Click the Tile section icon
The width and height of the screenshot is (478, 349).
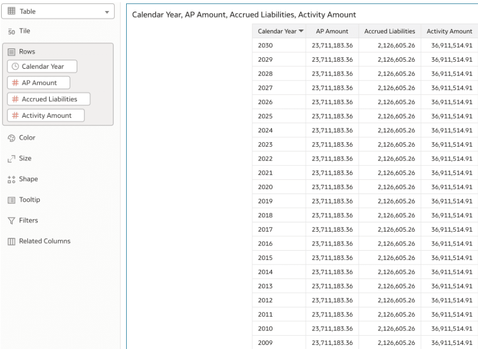(11, 31)
